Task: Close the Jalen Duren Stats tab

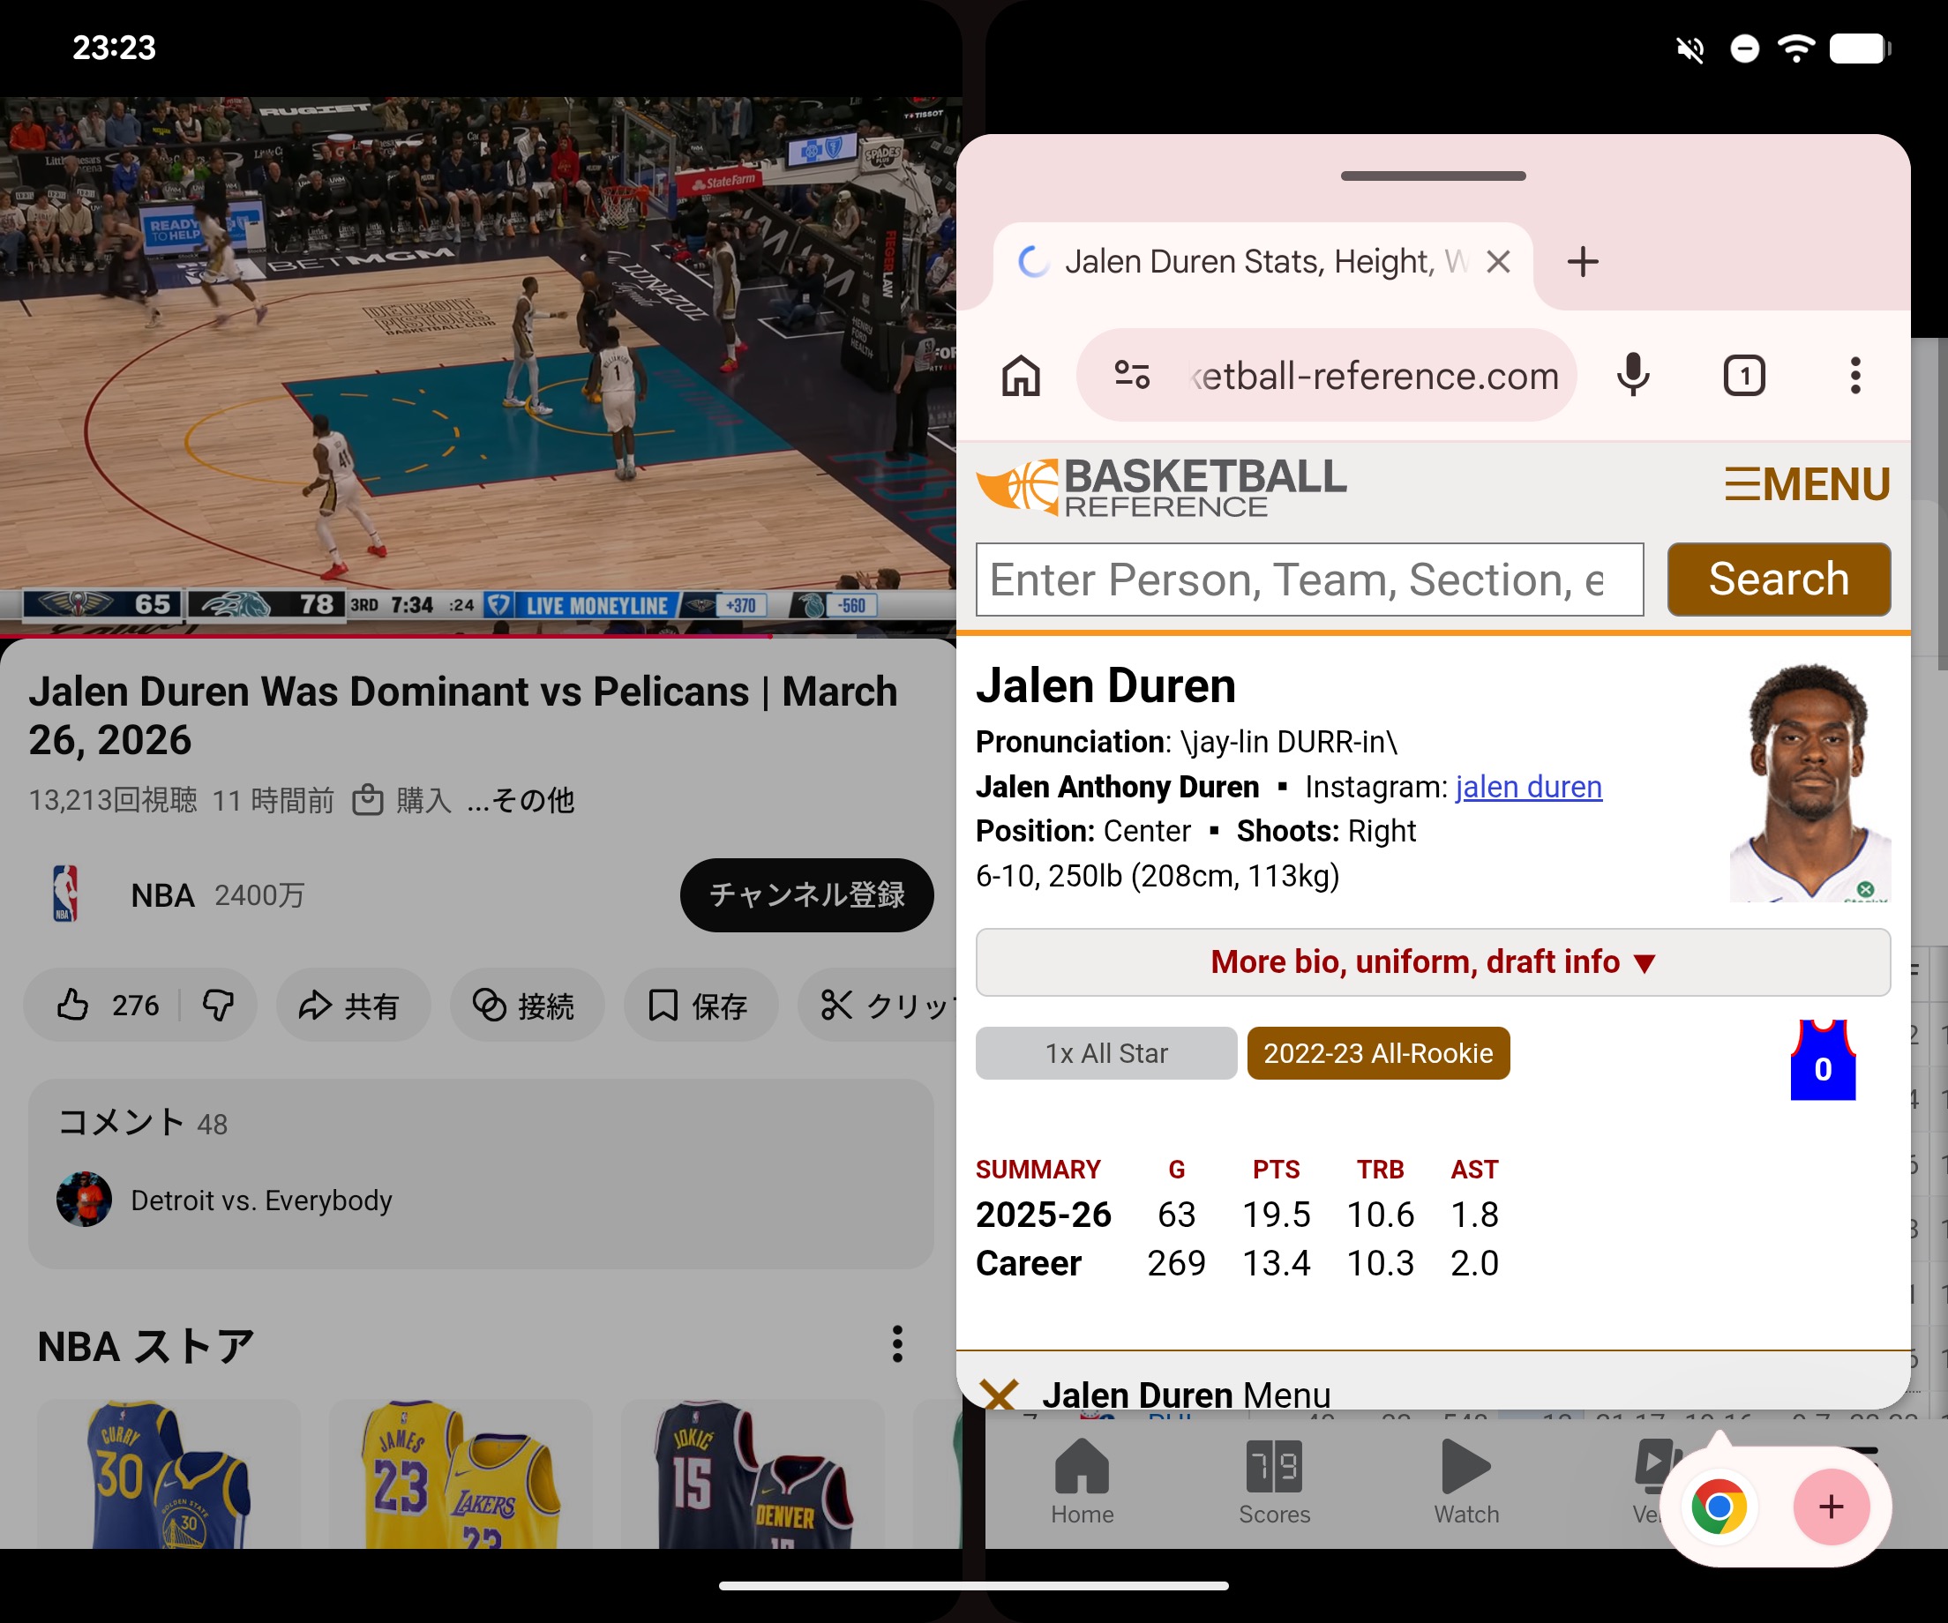Action: point(1498,263)
